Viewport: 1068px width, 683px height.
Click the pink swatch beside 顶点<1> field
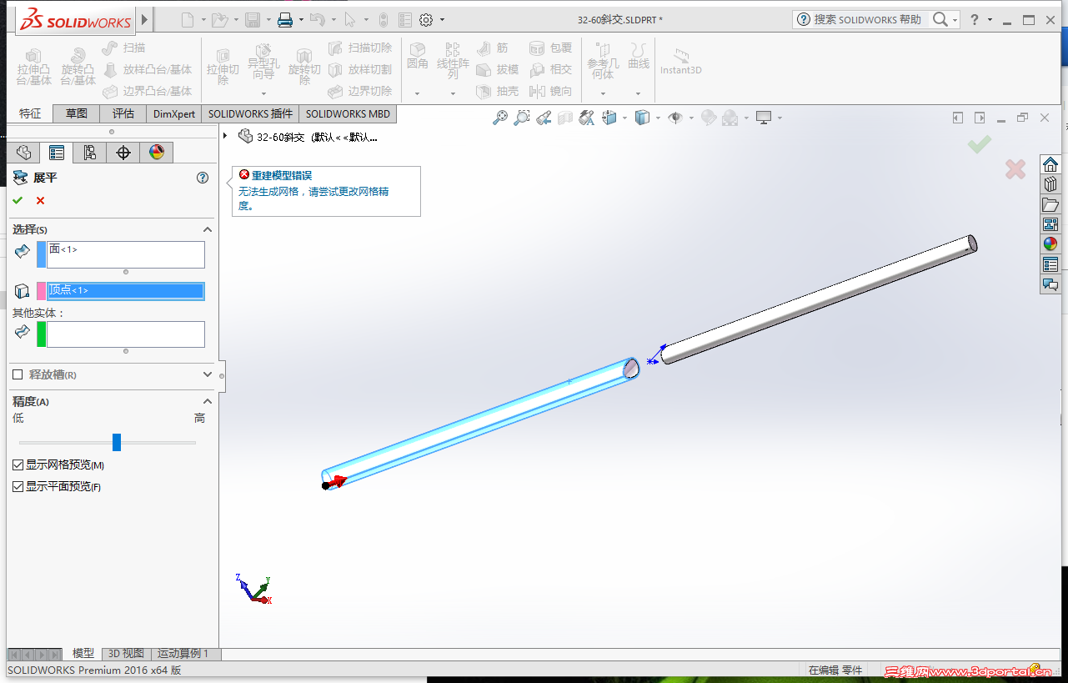click(x=42, y=291)
